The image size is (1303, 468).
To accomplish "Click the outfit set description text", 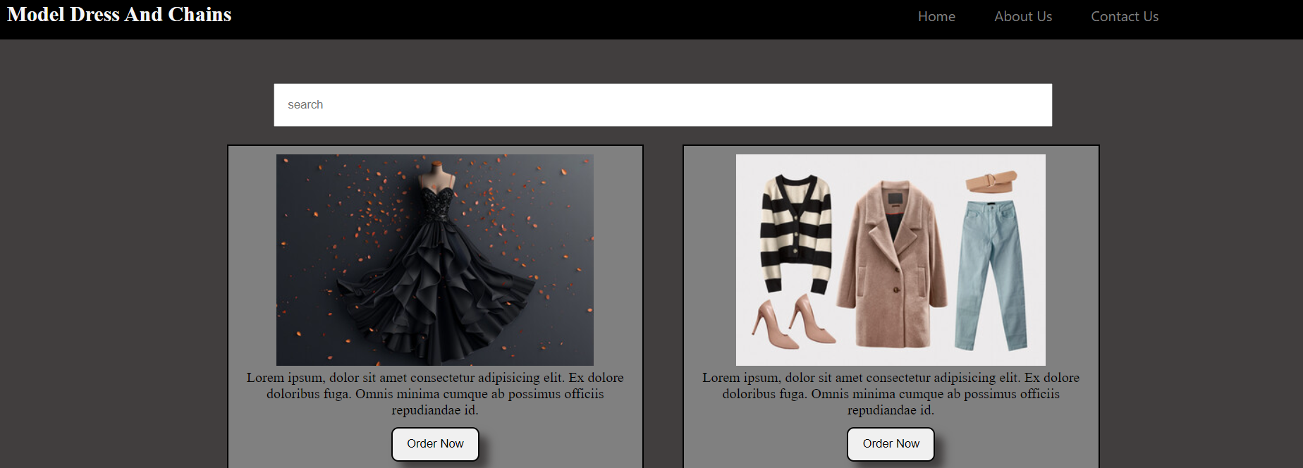I will click(x=891, y=394).
